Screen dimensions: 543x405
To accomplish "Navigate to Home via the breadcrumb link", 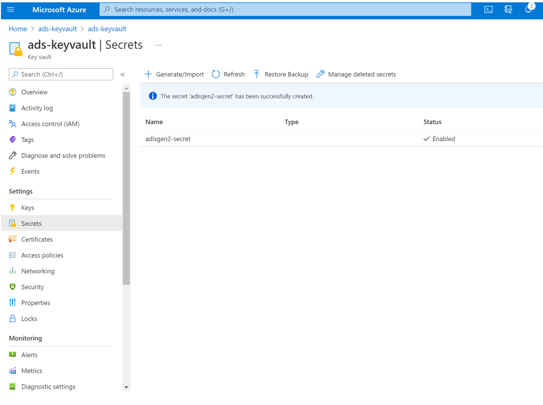I will [x=18, y=29].
